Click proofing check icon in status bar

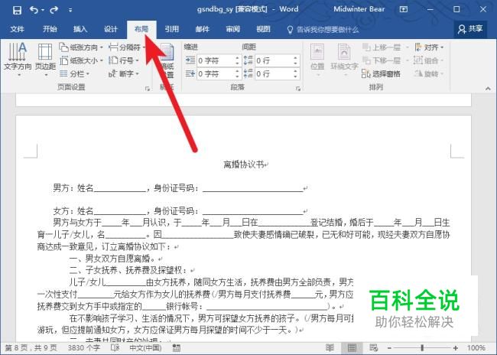[x=115, y=348]
